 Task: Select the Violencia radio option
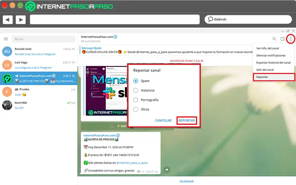135,90
